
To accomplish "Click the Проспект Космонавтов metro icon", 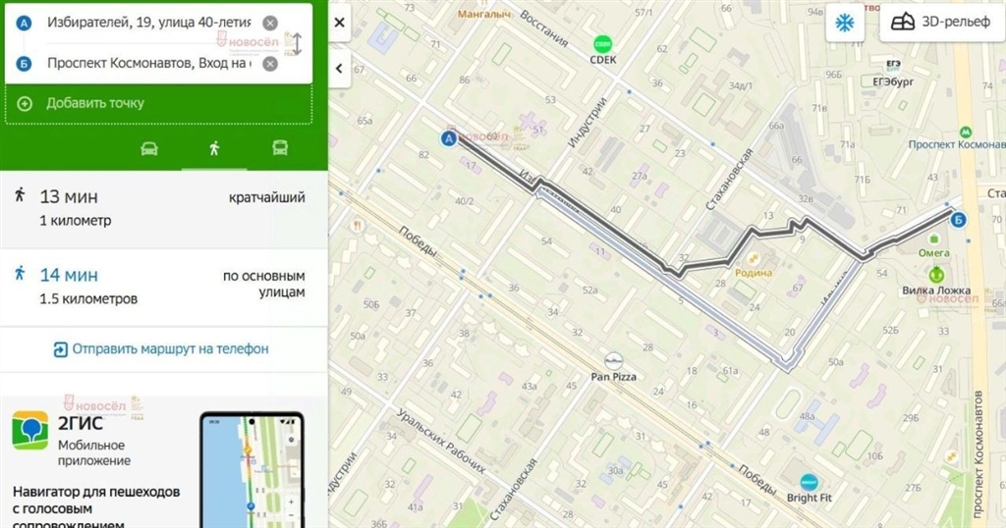I will (x=965, y=132).
